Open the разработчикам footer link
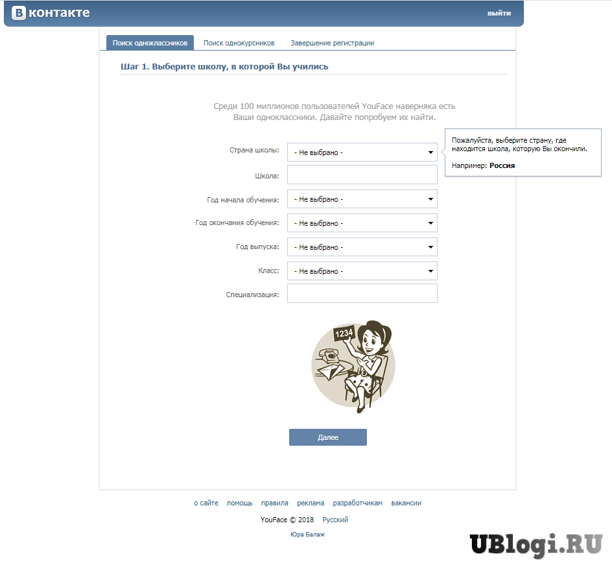This screenshot has height=567, width=612. tap(357, 503)
